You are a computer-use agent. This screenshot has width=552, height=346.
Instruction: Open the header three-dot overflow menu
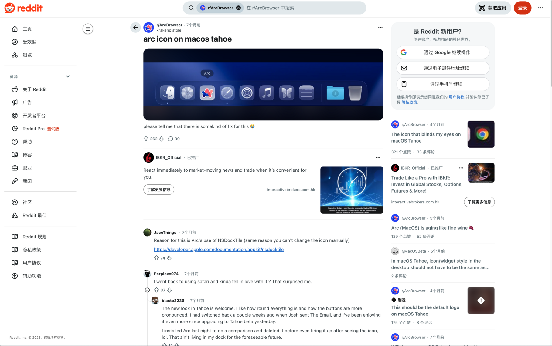point(540,8)
